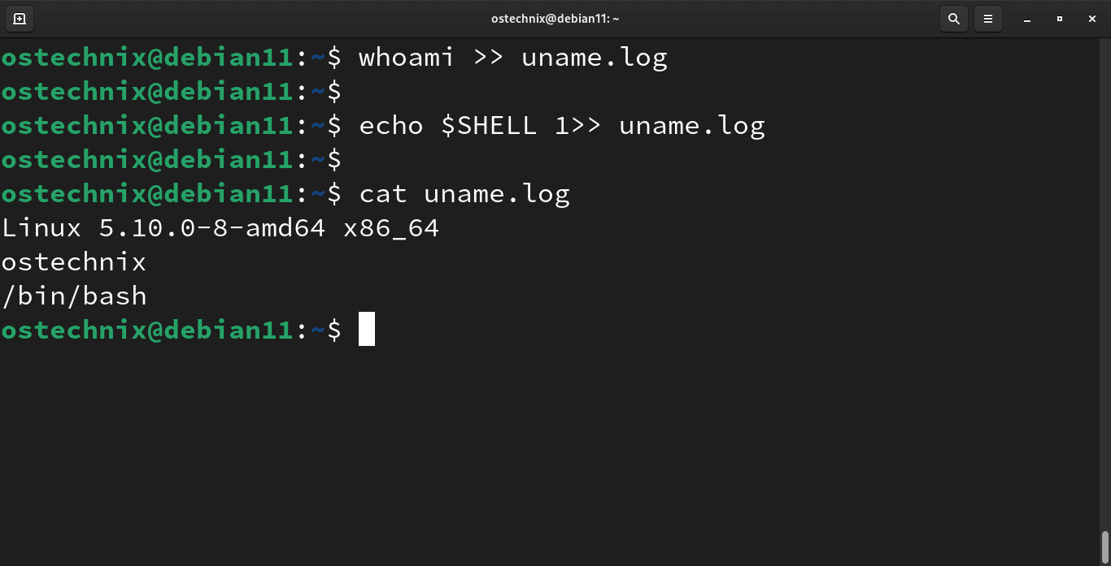Select the search icon in the header bar
Screen dimensions: 1111x566
coord(953,18)
